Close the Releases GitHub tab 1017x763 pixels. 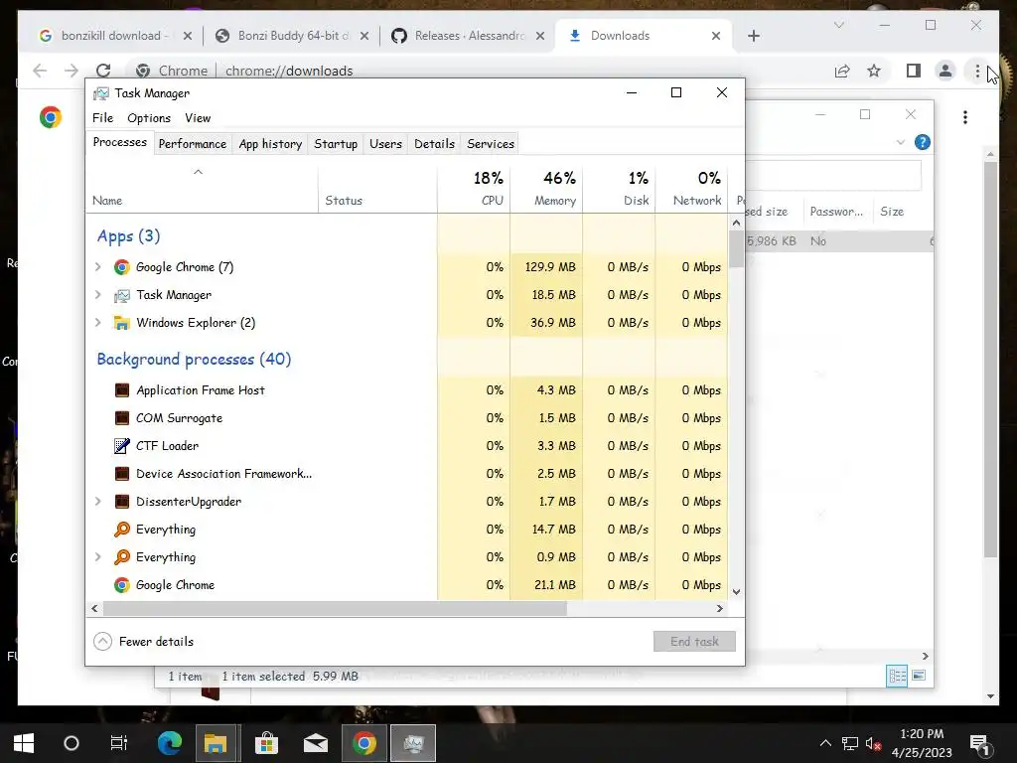tap(539, 36)
